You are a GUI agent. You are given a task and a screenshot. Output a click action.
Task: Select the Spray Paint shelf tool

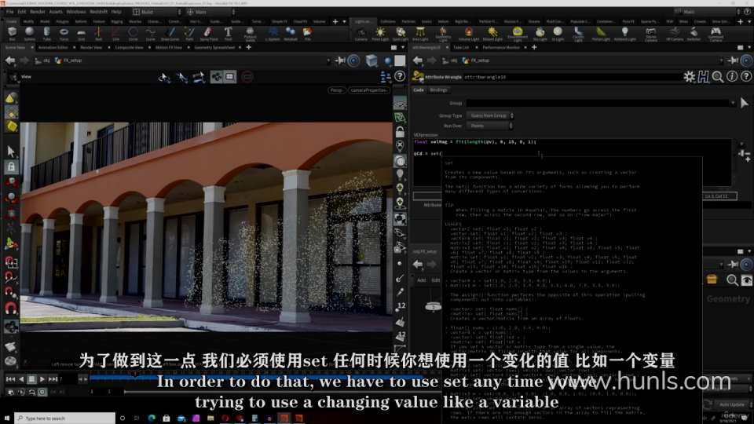(208, 33)
